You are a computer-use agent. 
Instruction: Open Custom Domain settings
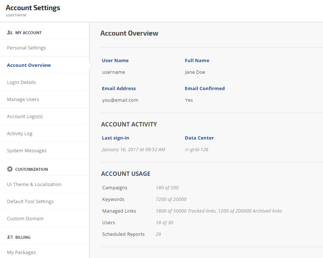(25, 218)
